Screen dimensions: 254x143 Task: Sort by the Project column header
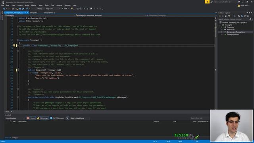[156, 122]
